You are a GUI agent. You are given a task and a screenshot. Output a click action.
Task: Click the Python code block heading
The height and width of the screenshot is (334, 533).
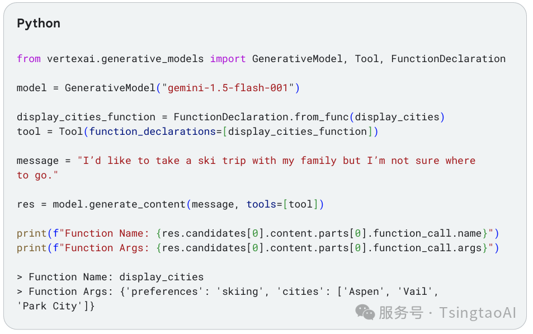pos(39,23)
